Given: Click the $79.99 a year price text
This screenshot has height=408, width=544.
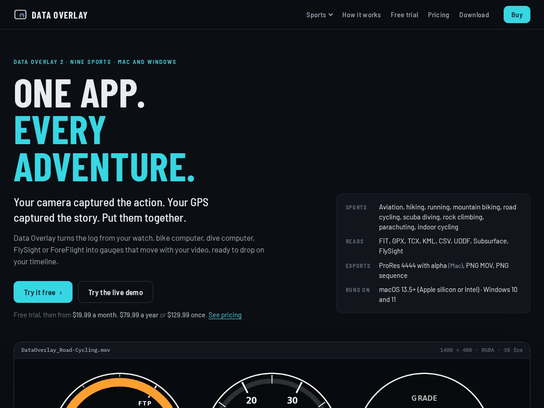Looking at the screenshot, I should point(139,315).
